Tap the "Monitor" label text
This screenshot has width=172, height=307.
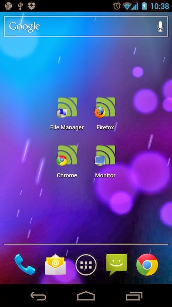click(105, 175)
